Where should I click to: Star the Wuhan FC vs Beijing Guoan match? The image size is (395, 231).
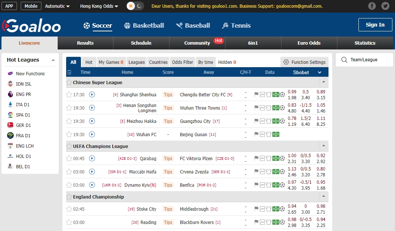tap(69, 135)
